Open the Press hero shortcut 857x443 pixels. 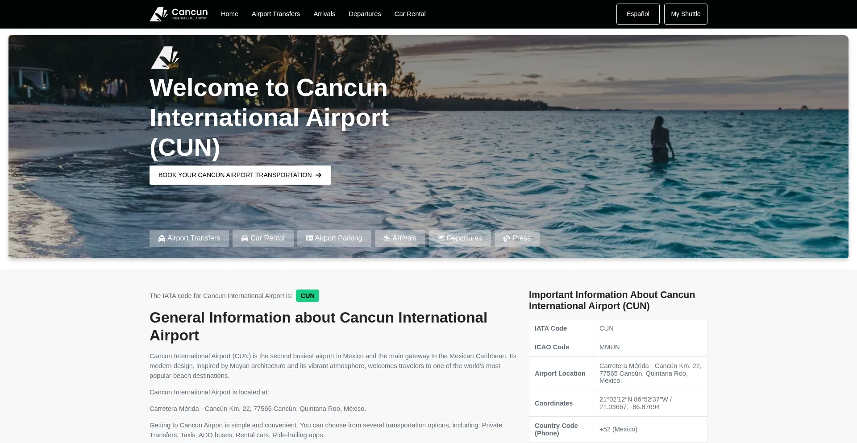517,238
